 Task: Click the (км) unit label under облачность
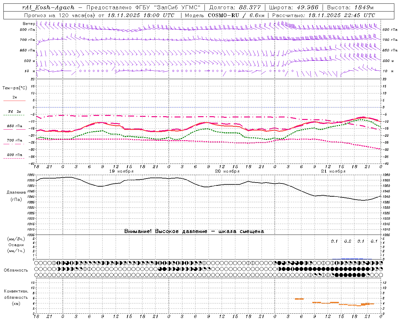pos(16,303)
